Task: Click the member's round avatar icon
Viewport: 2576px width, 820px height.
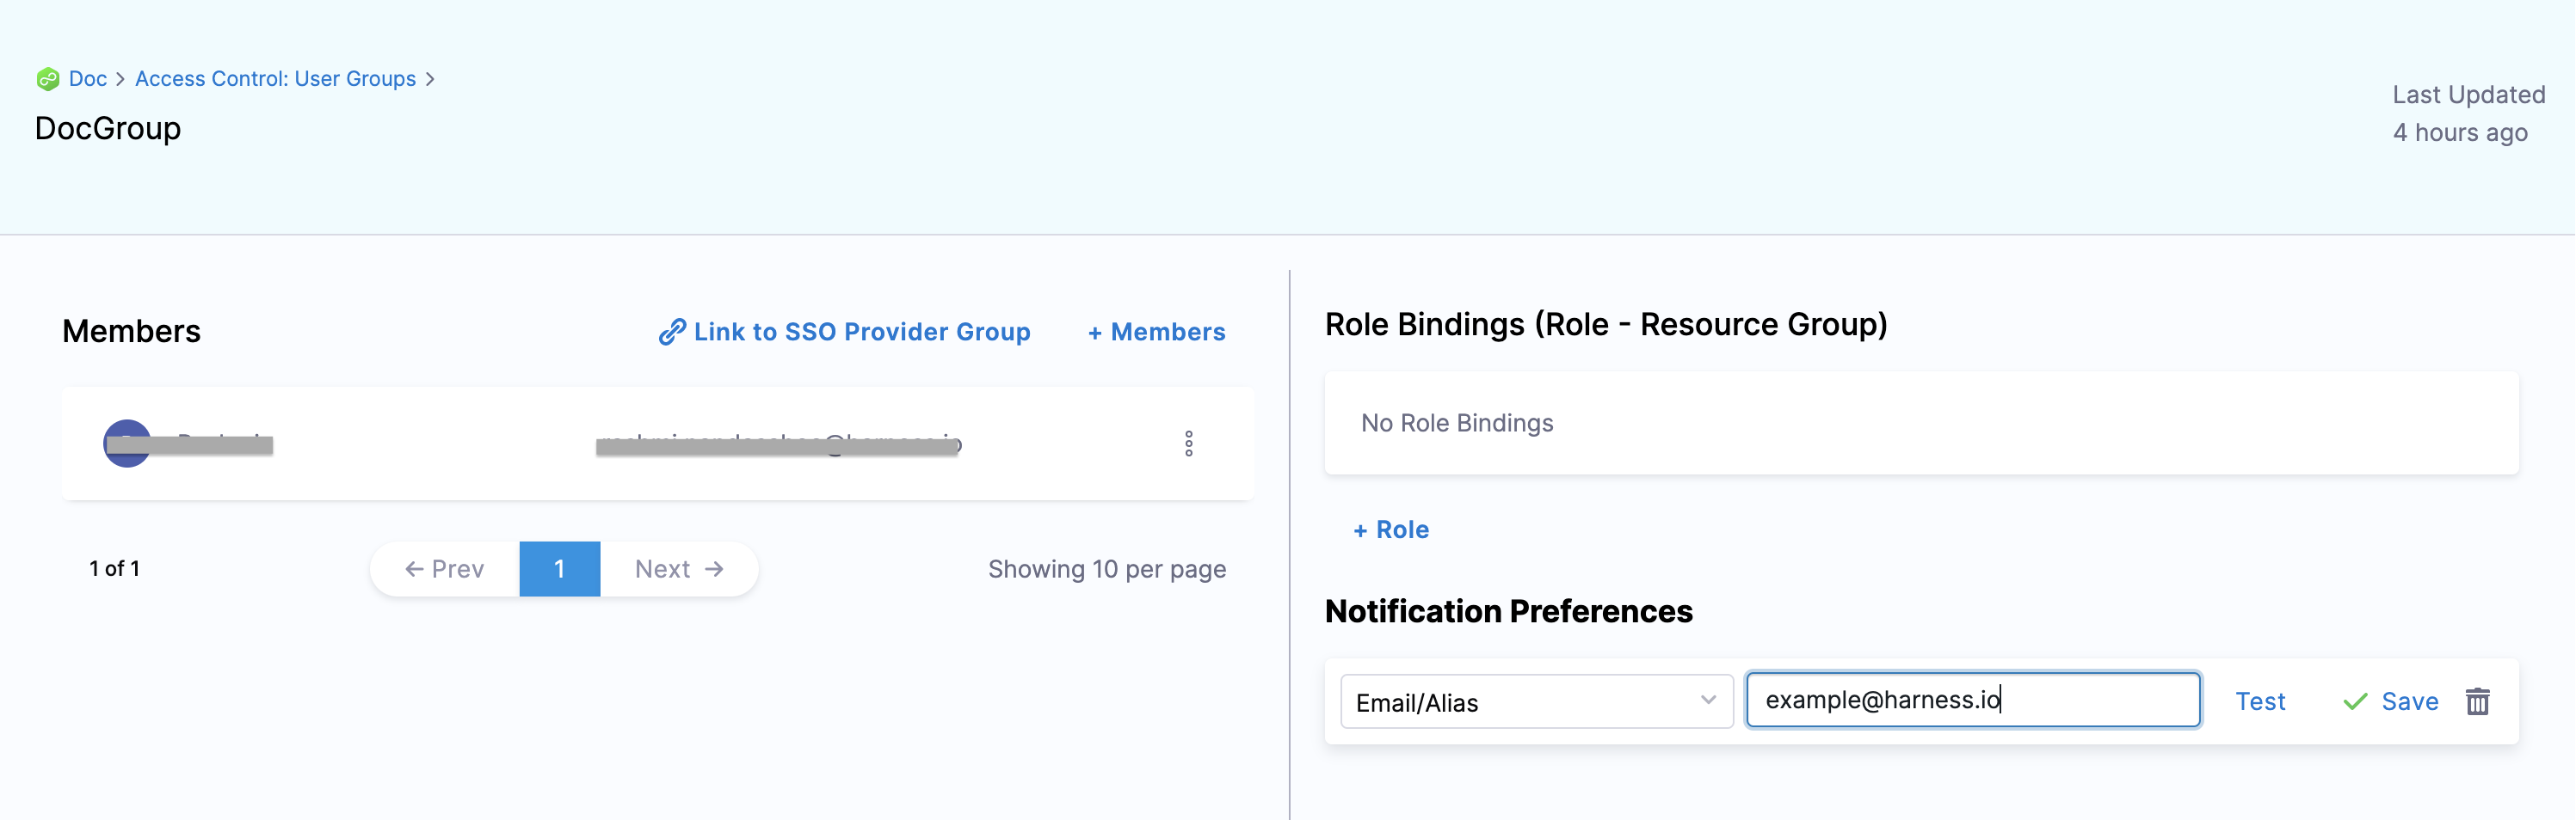Action: tap(127, 444)
